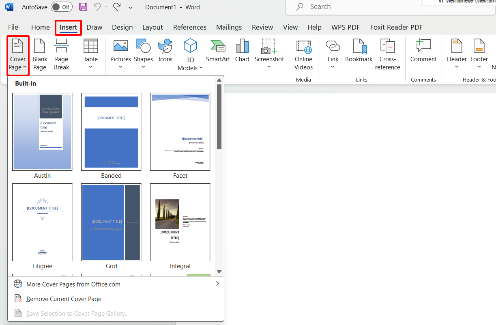Click the SmartArt icon
This screenshot has width=496, height=325.
(218, 51)
